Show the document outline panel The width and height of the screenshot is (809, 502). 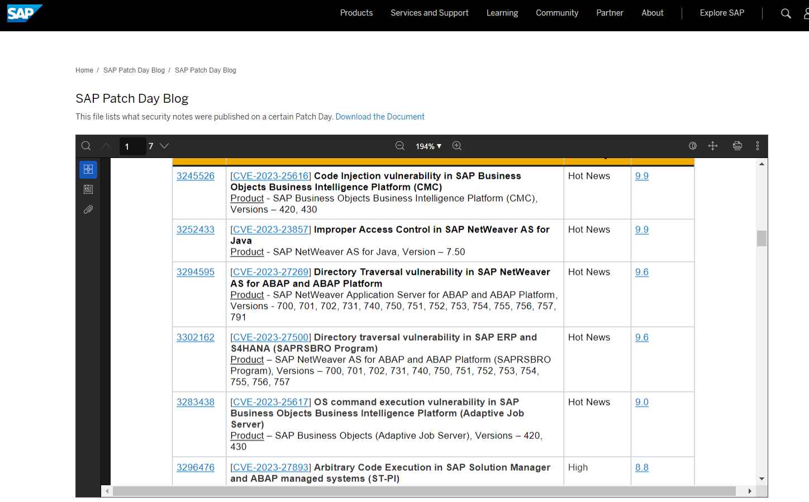click(x=88, y=189)
